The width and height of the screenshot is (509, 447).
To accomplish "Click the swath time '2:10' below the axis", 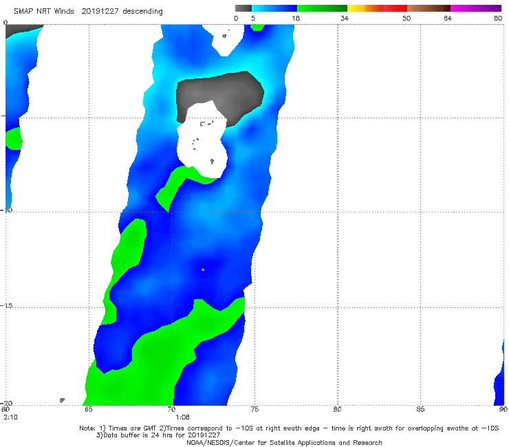I will [x=10, y=417].
